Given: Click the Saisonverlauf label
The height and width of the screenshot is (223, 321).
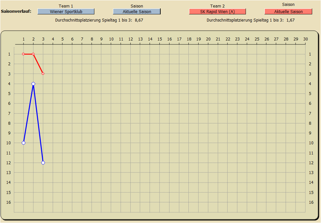Looking at the screenshot, I should [x=16, y=11].
